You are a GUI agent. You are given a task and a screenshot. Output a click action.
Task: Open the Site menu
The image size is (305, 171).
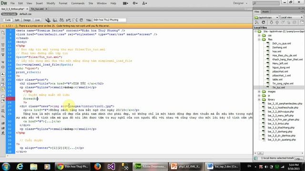tap(91, 3)
